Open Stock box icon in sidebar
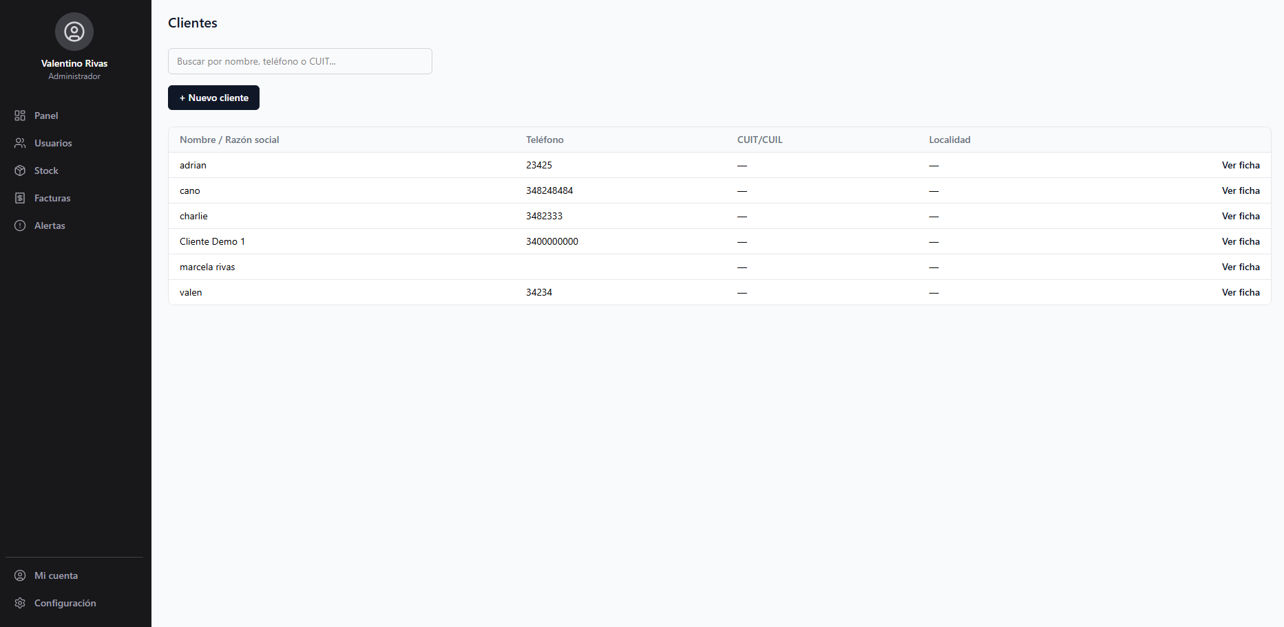Screen dimensions: 1284x627 coord(20,170)
